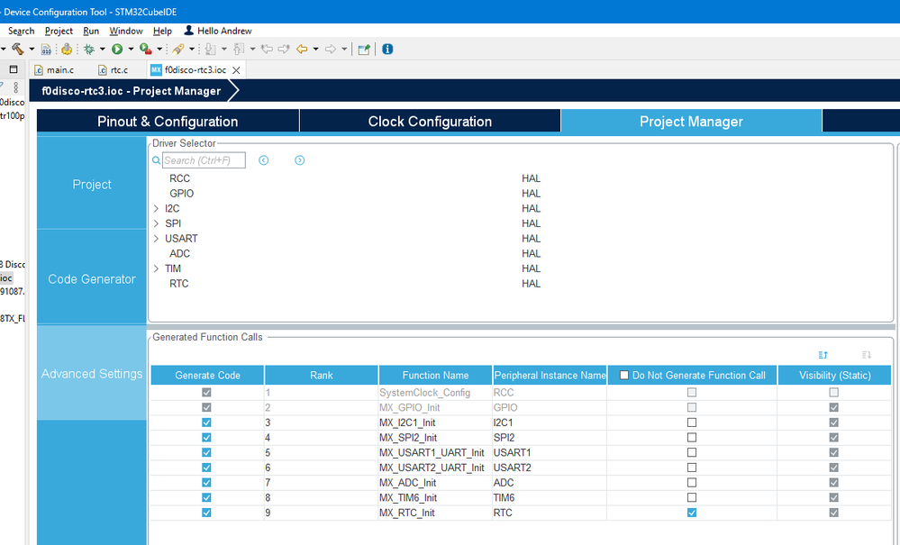
Task: Click the Open Perspective toolbar icon
Action: [364, 50]
